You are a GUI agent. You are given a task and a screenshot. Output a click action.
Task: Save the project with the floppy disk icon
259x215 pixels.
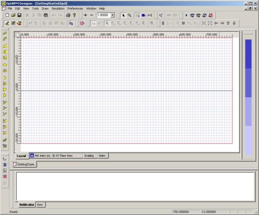[19, 15]
